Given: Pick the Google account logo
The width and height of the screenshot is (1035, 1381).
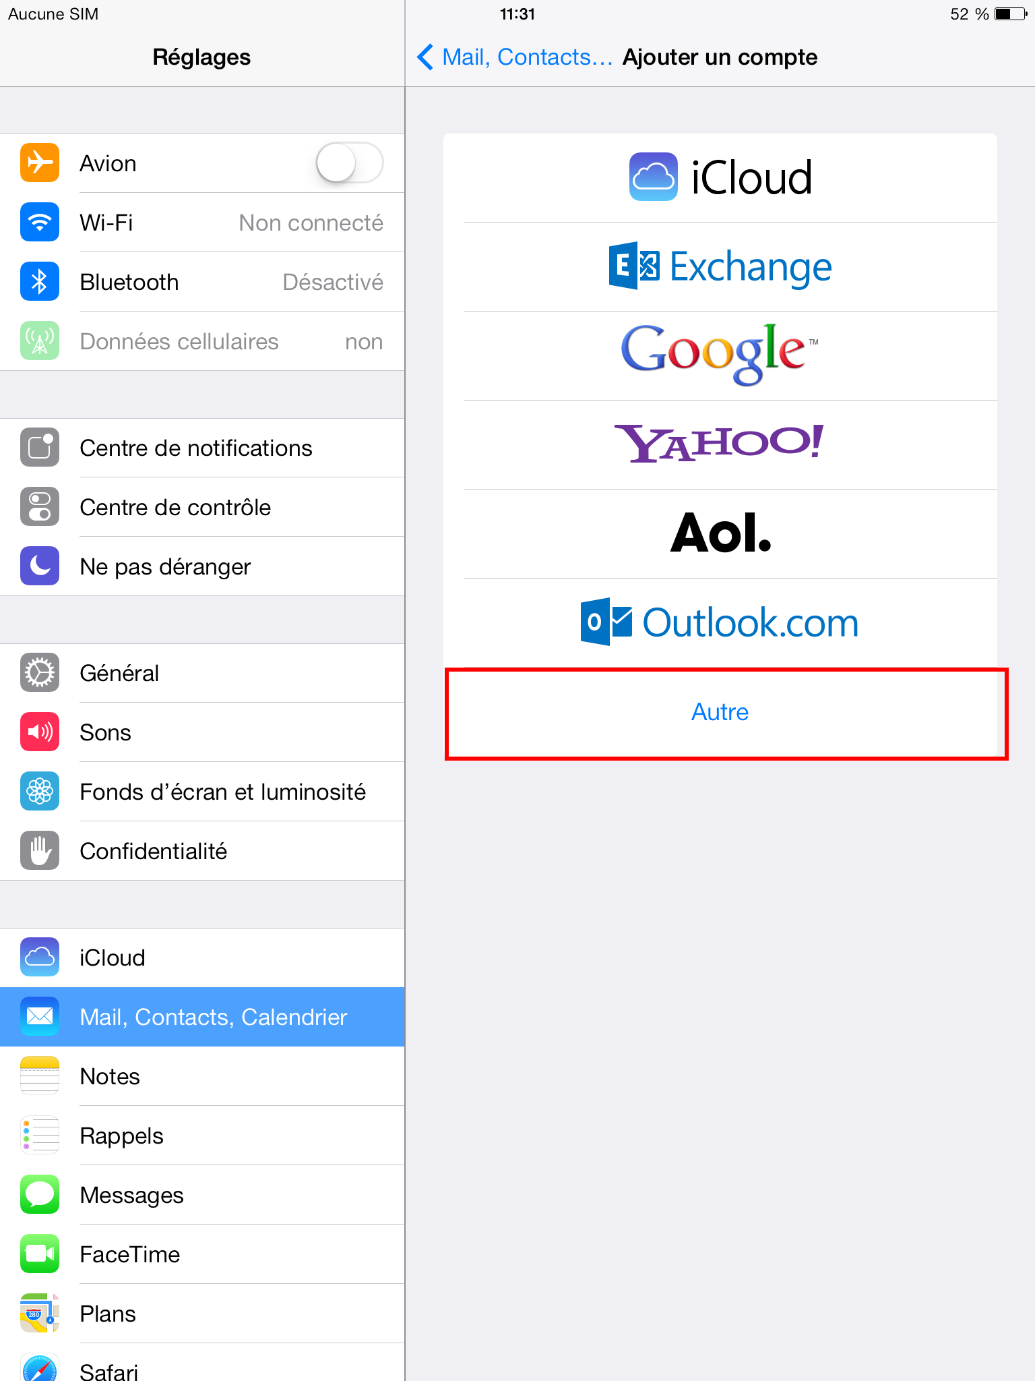Looking at the screenshot, I should pos(720,353).
